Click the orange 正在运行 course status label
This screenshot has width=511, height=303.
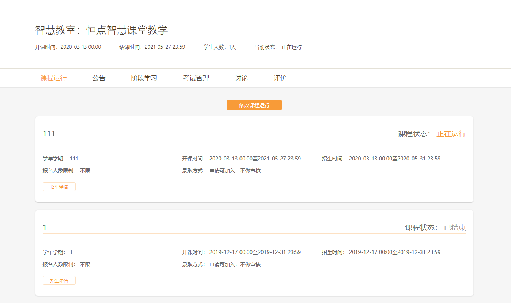[x=451, y=134]
